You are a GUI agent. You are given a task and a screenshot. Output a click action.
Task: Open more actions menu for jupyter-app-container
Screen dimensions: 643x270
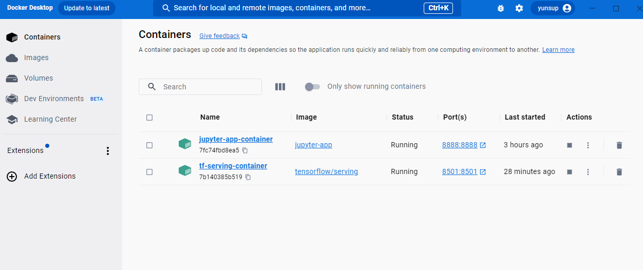click(588, 145)
